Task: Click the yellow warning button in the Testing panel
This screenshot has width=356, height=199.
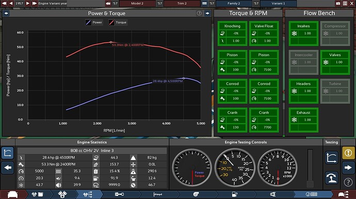Action: pos(348,153)
